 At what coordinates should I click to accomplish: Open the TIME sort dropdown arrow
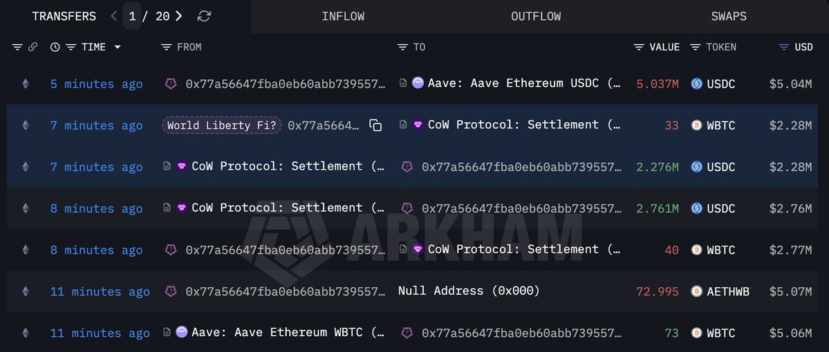[118, 47]
